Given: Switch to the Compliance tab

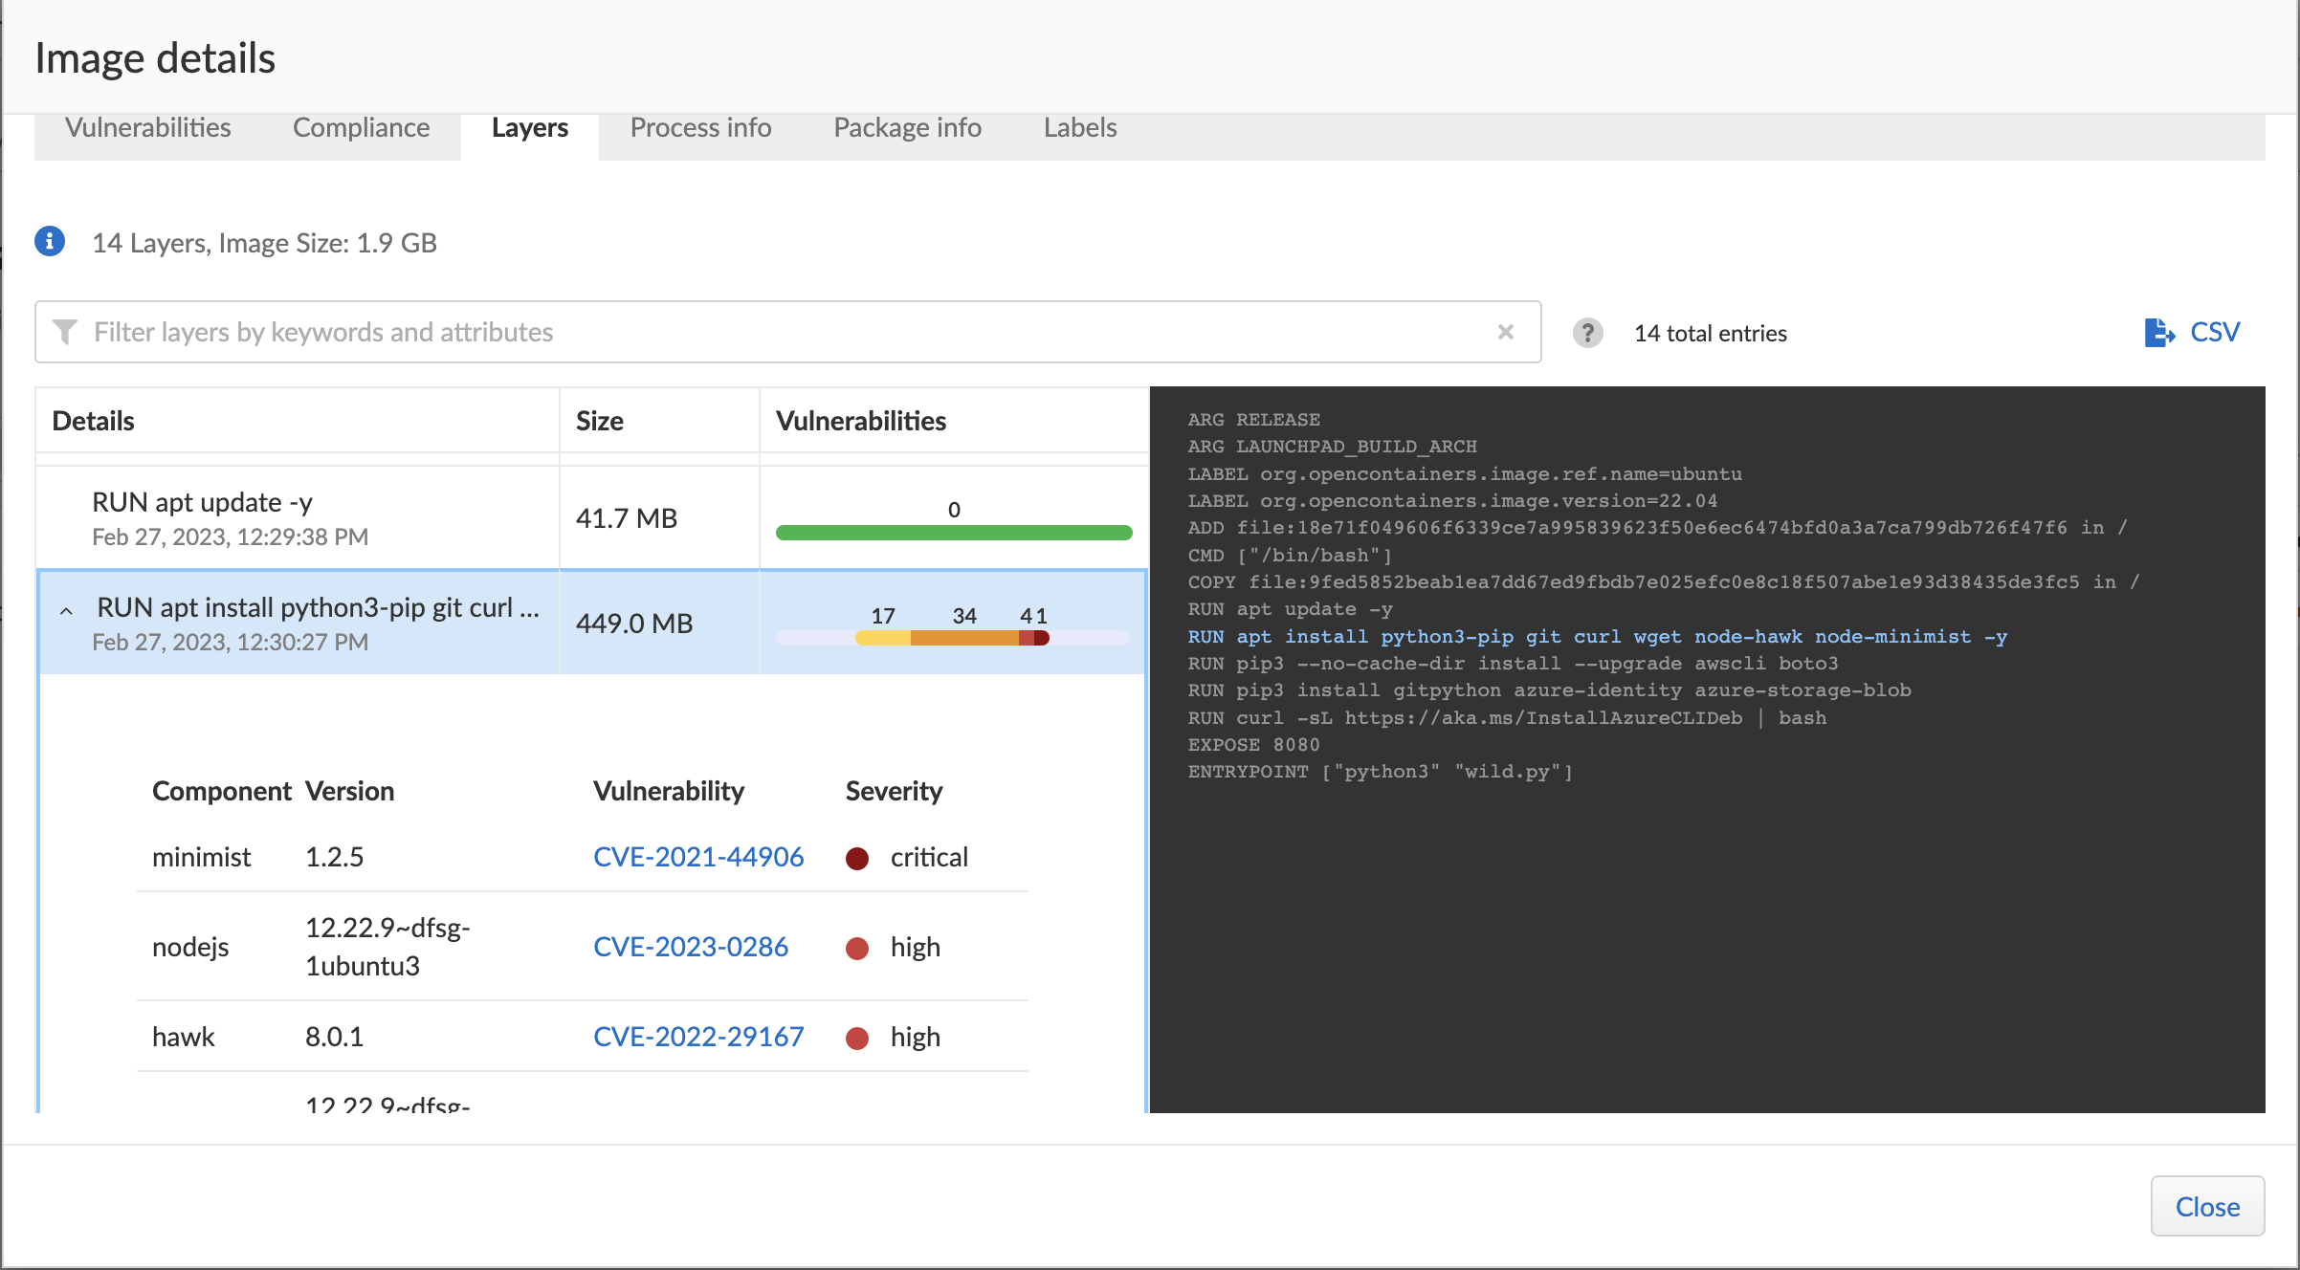Looking at the screenshot, I should point(360,128).
